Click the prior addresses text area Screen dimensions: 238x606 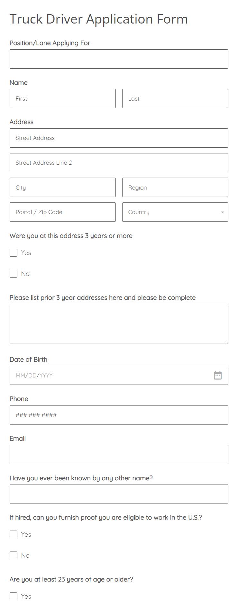tap(119, 324)
